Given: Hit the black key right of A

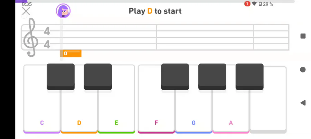Looking at the screenshot, I should click(249, 77).
